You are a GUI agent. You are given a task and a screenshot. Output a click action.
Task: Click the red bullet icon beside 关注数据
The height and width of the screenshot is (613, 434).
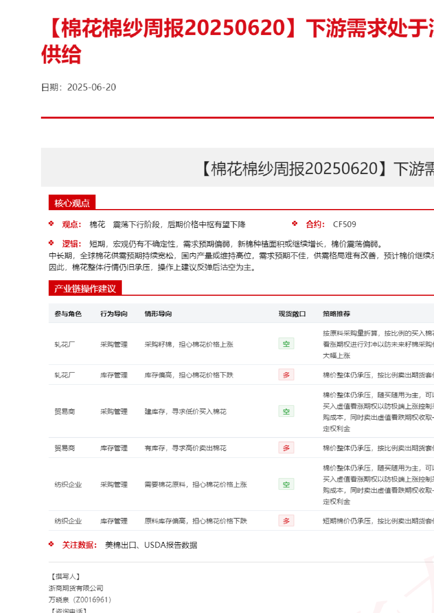point(51,544)
